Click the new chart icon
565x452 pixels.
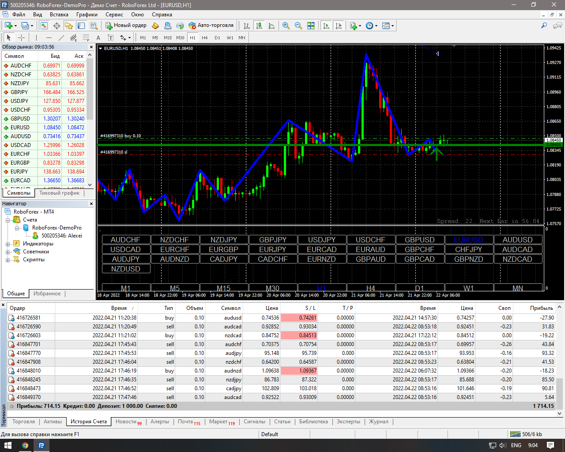coord(8,26)
